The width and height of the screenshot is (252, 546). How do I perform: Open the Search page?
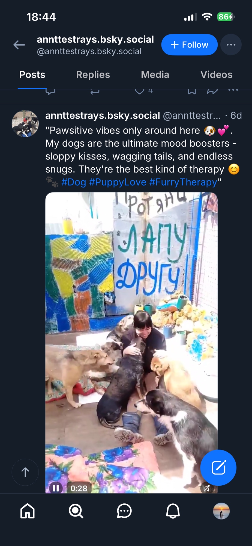(76, 511)
